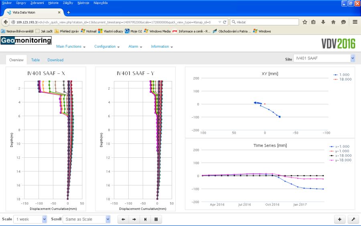The height and width of the screenshot is (226, 361).
Task: Bookmark this page with star icon
Action: click(305, 22)
